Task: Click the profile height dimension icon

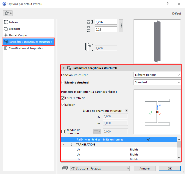Action: click(90, 22)
